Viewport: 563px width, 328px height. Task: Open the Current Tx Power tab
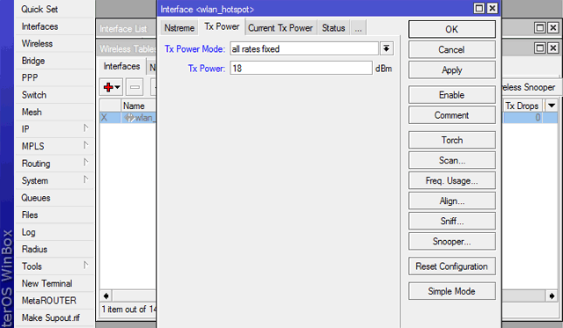(x=281, y=28)
